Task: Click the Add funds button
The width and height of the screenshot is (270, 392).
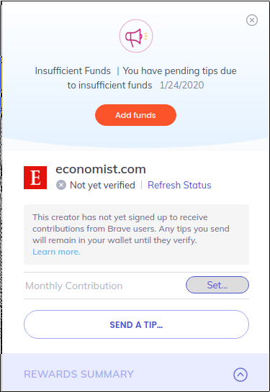Action: pyautogui.click(x=135, y=115)
